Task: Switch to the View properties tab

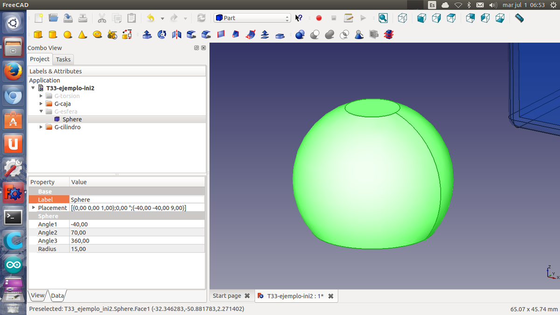Action: tap(38, 295)
